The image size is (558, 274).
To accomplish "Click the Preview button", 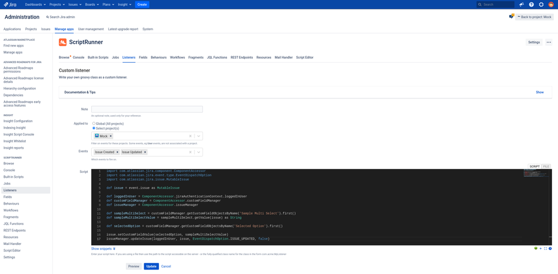I will (134, 266).
